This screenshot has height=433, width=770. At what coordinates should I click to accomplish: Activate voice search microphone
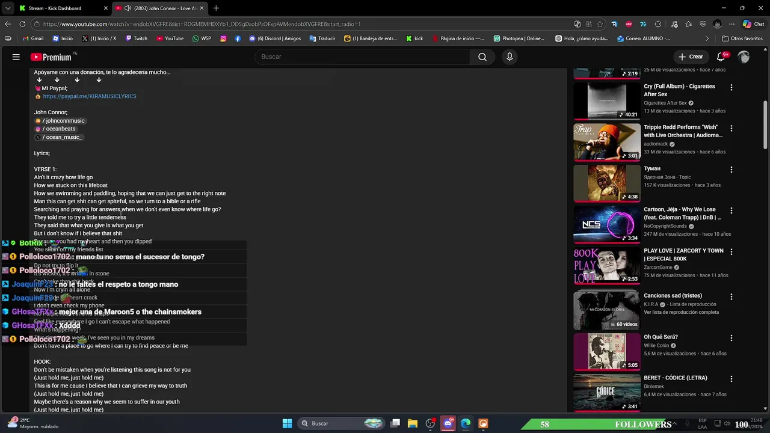pyautogui.click(x=510, y=57)
